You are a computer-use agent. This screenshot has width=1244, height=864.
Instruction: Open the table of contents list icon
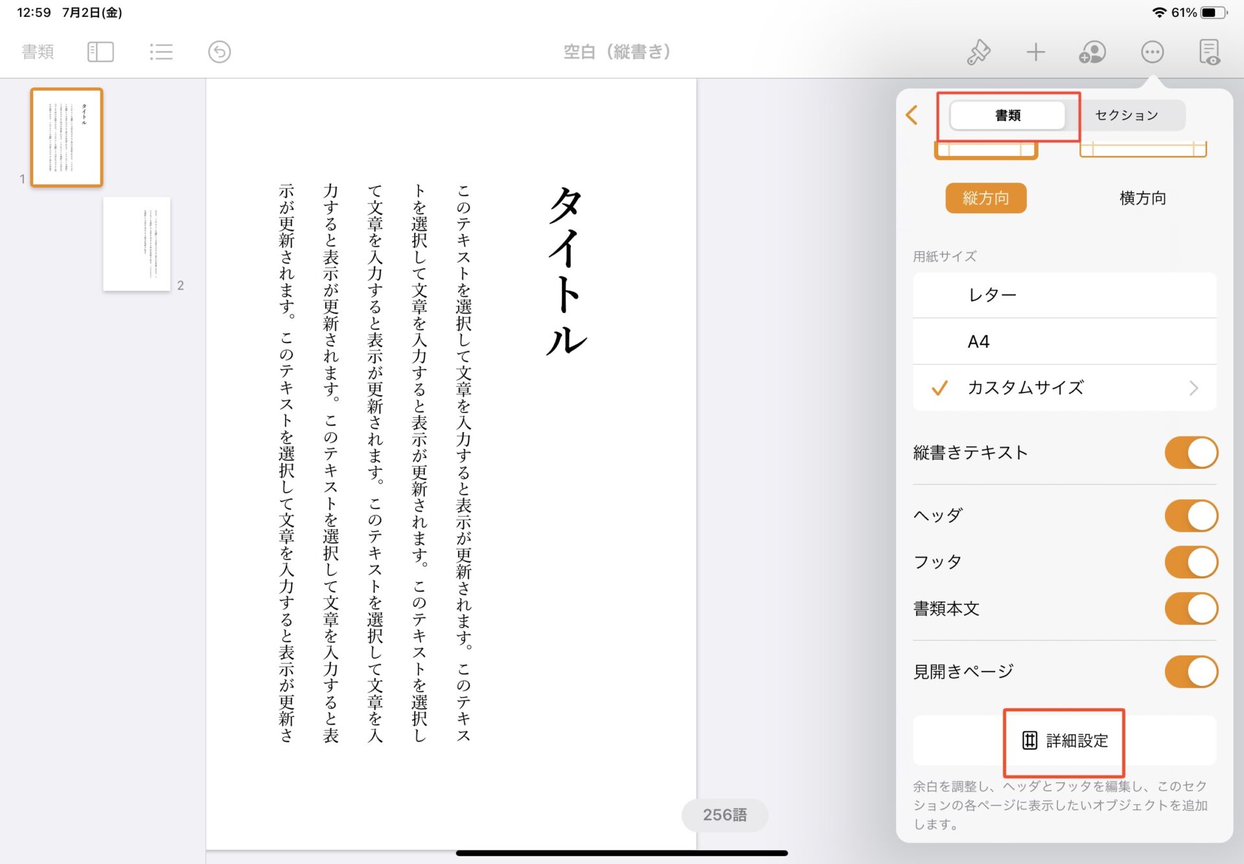coord(161,52)
